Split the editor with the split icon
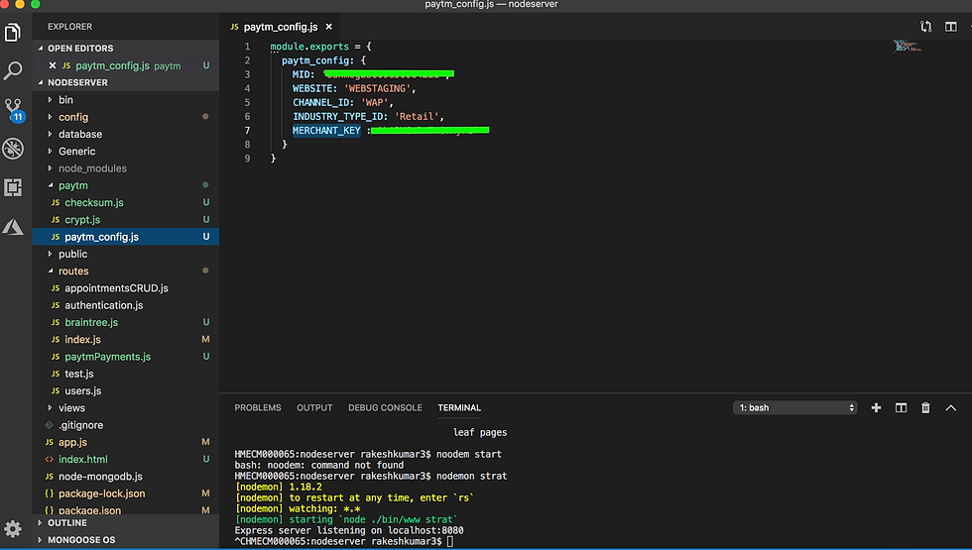This screenshot has width=972, height=550. coord(950,27)
